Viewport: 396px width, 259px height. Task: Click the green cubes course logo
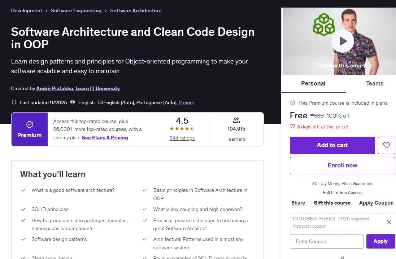click(x=324, y=24)
